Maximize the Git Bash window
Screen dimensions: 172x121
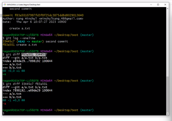pyautogui.click(x=158, y=5)
